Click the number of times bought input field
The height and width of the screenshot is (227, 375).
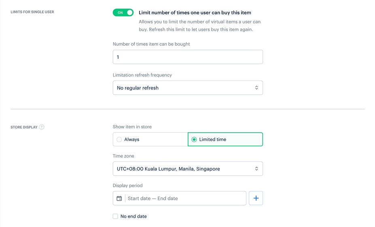(x=187, y=57)
